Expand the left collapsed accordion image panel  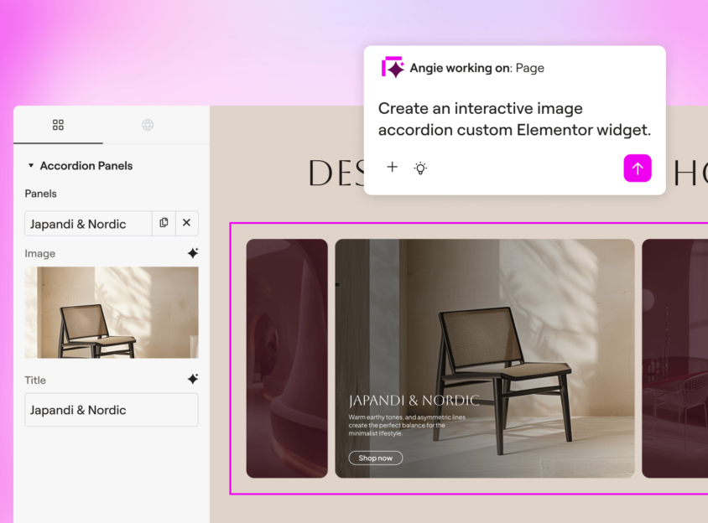[287, 359]
